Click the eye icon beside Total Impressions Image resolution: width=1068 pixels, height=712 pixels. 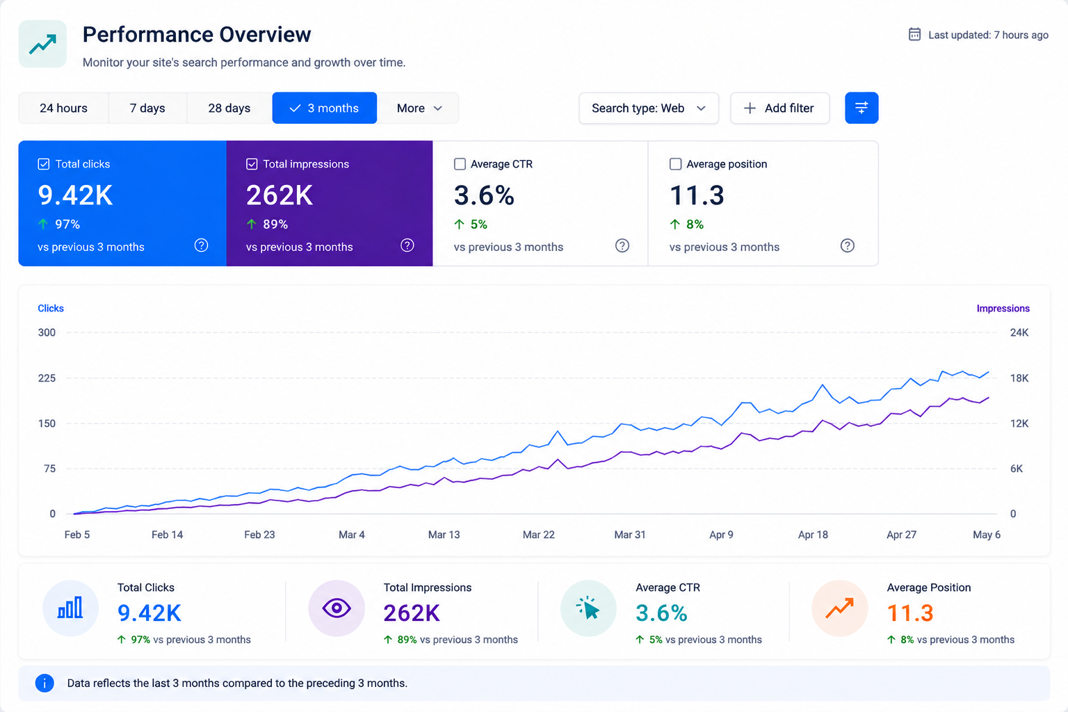point(337,608)
